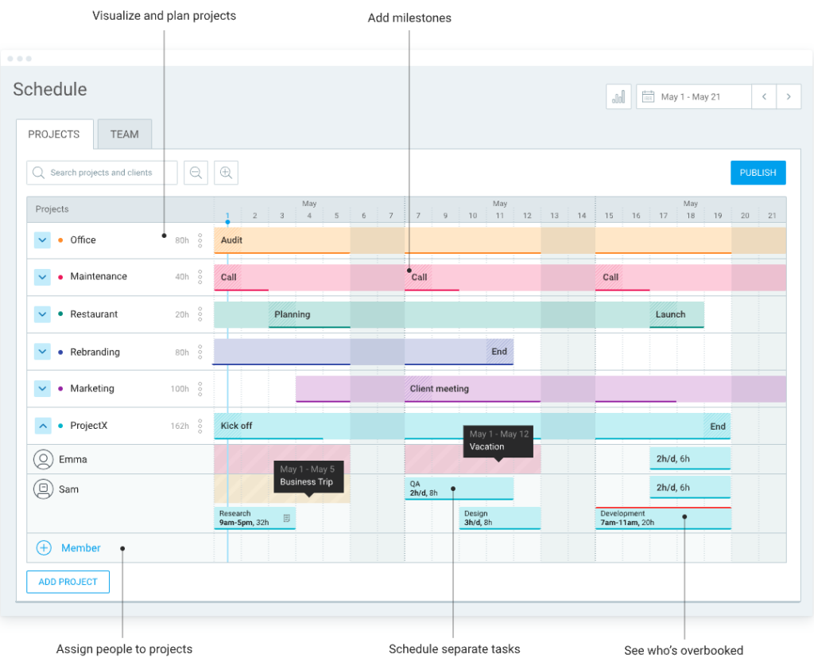Open the bar chart report icon
Image resolution: width=814 pixels, height=666 pixels.
618,96
